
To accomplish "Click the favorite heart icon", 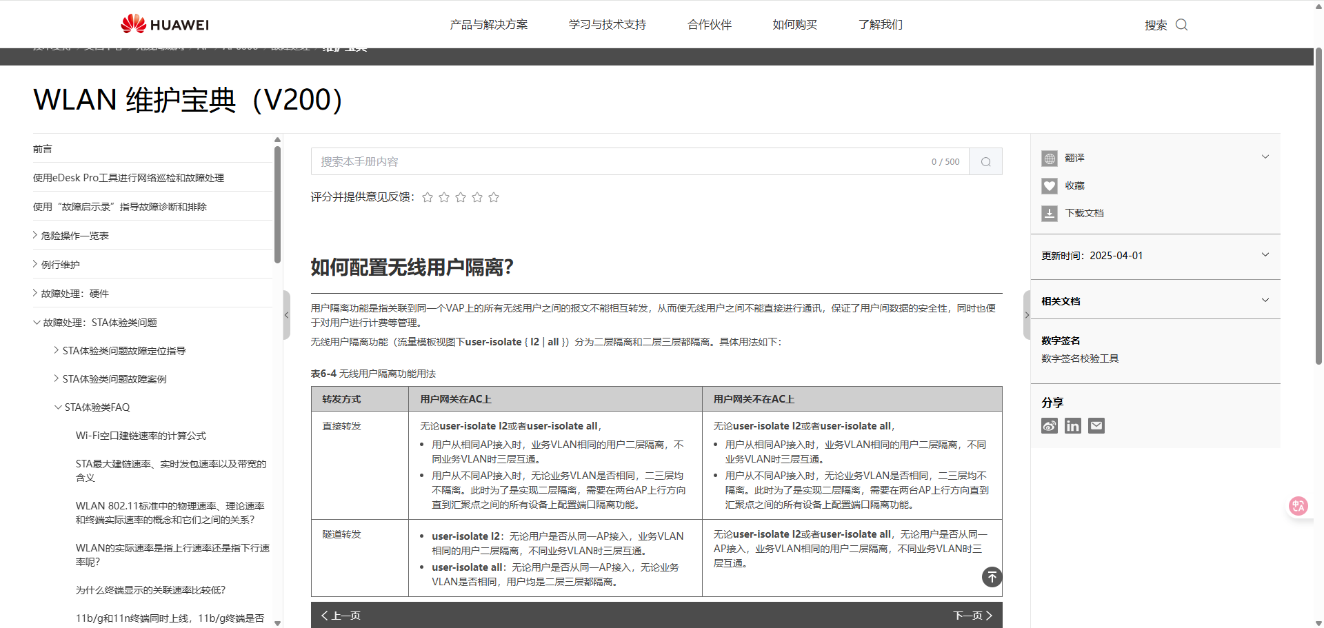I will click(x=1049, y=186).
